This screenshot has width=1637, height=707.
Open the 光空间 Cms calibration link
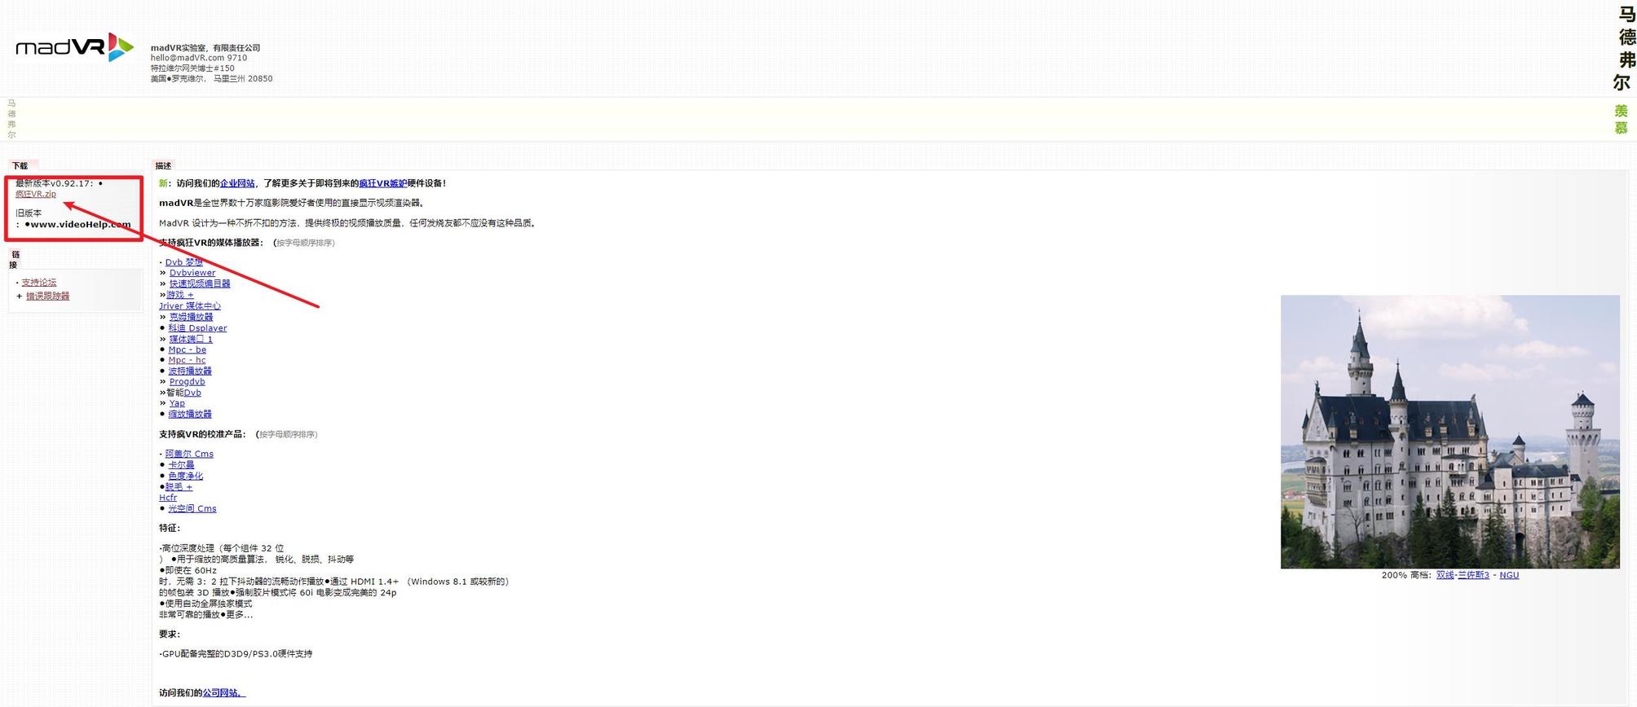192,508
